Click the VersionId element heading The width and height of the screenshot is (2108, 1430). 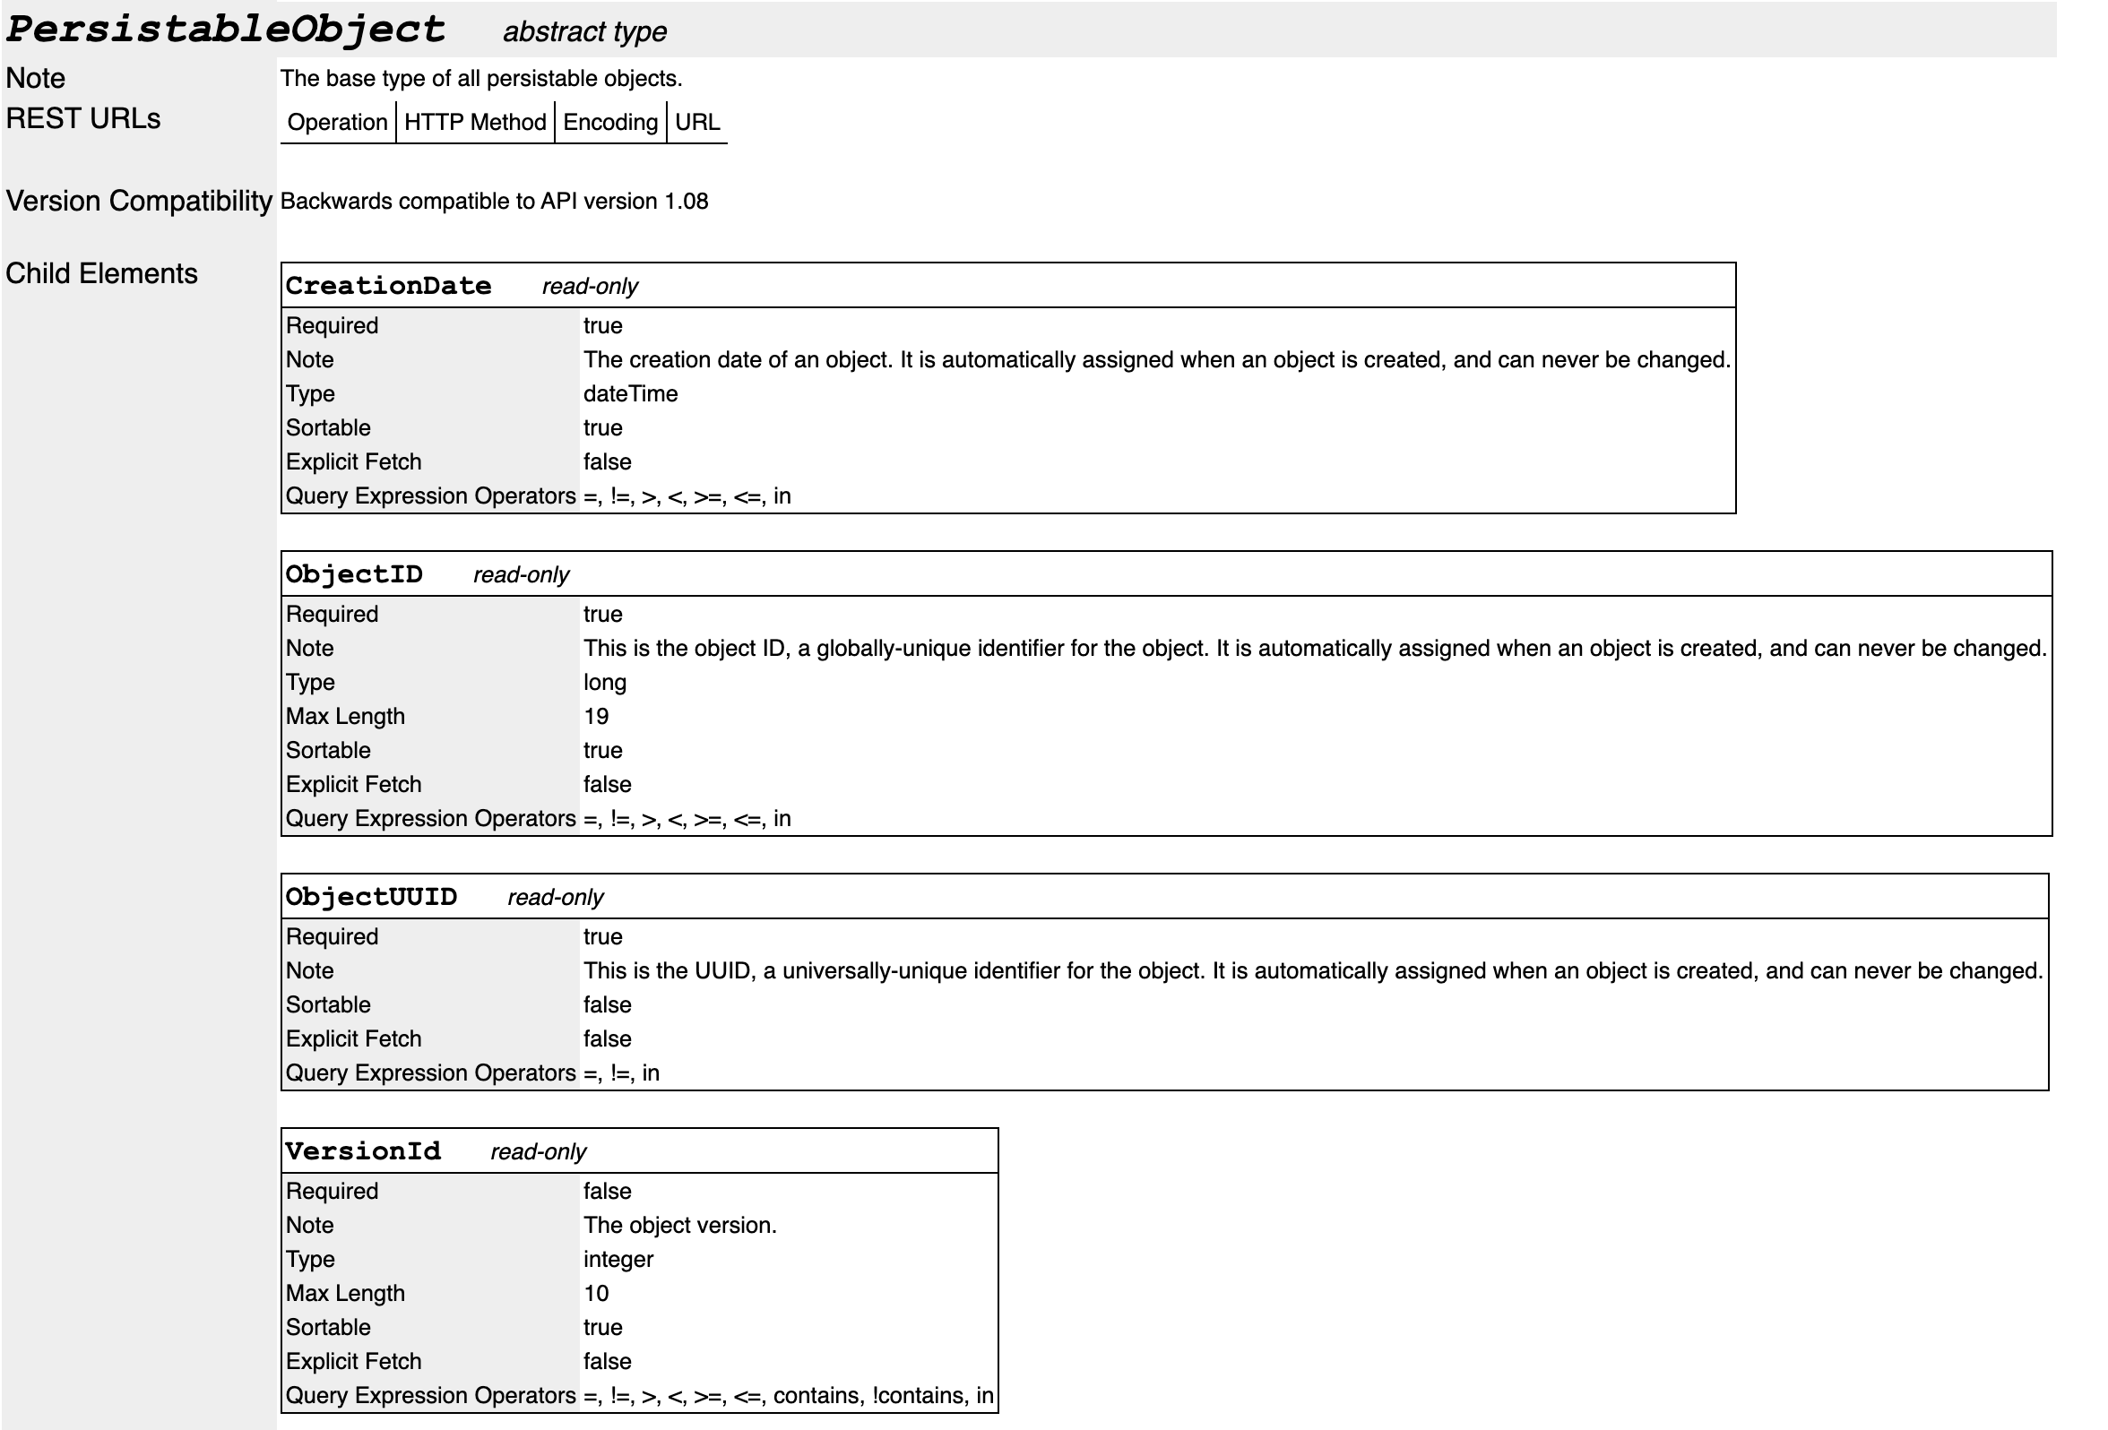363,1151
